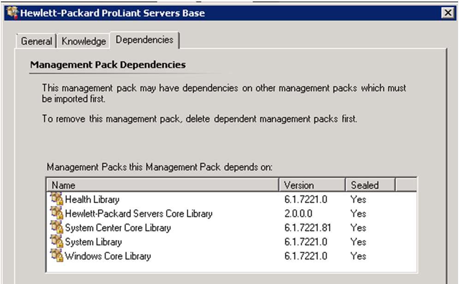Click the Windows Core Library icon
This screenshot has width=459, height=284.
pos(57,256)
